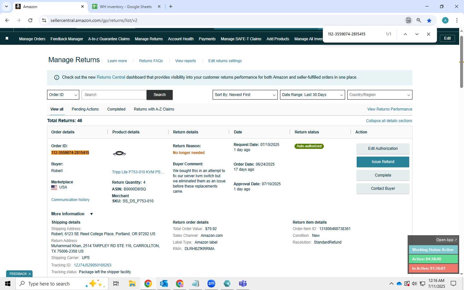The width and height of the screenshot is (464, 290).
Task: Open a new browser tab
Action: [171, 6]
